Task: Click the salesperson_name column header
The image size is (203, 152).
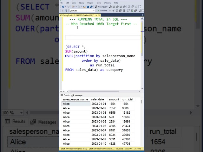Action: click(x=76, y=99)
